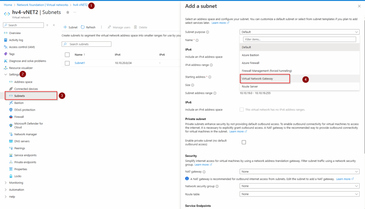Click the Bastion icon in Settings

tap(11, 103)
